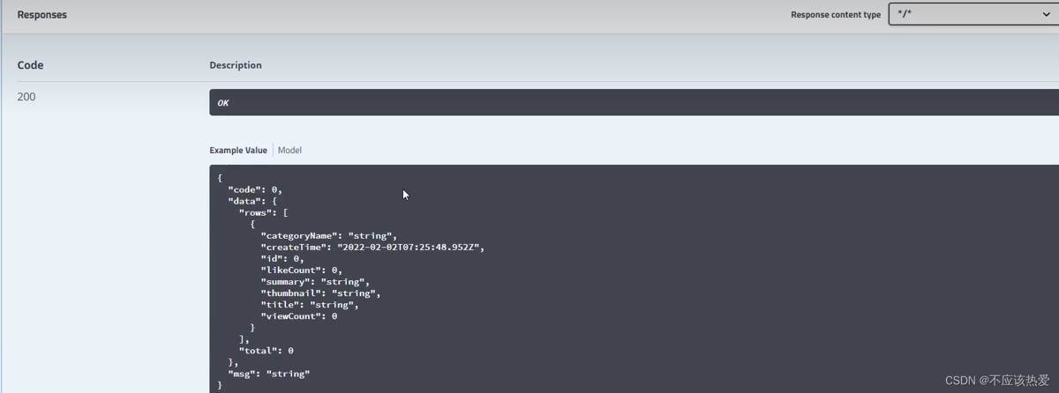The image size is (1059, 393).
Task: Click the "code": 0 line
Action: [x=254, y=189]
